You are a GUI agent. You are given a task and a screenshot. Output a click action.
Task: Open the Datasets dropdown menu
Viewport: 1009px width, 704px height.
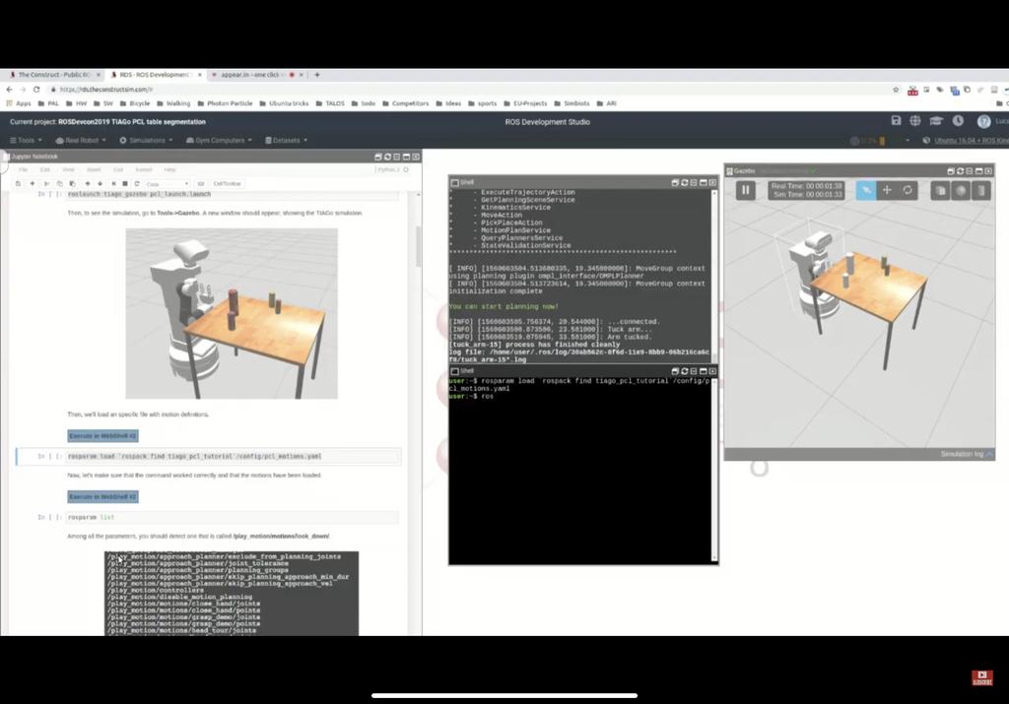pos(287,140)
